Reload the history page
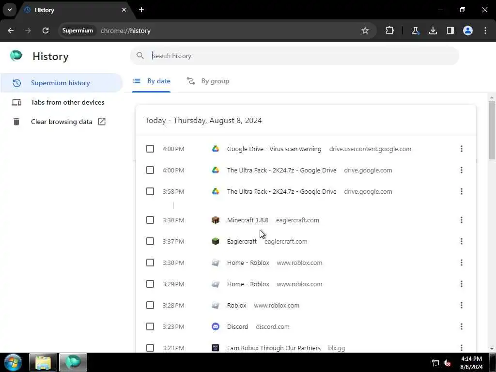This screenshot has height=372, width=496. coord(46,31)
